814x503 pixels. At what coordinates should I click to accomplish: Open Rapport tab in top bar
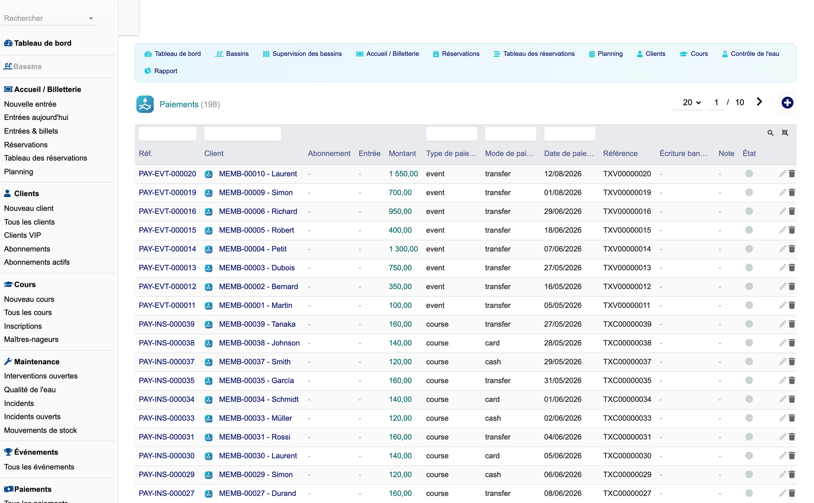[161, 71]
